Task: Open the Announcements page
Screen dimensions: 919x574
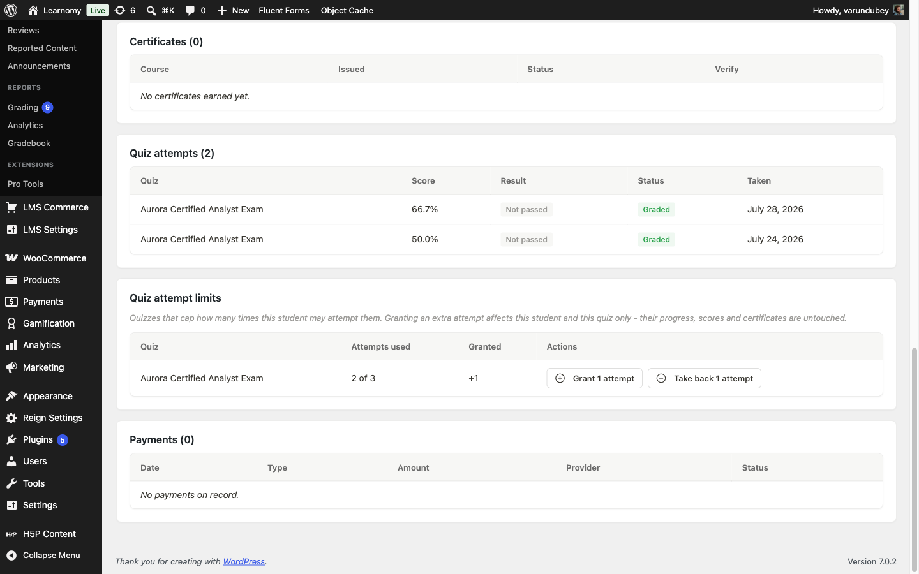Action: pyautogui.click(x=39, y=66)
